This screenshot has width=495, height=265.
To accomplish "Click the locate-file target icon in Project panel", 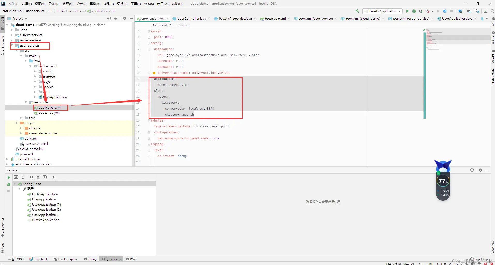I will [109, 18].
